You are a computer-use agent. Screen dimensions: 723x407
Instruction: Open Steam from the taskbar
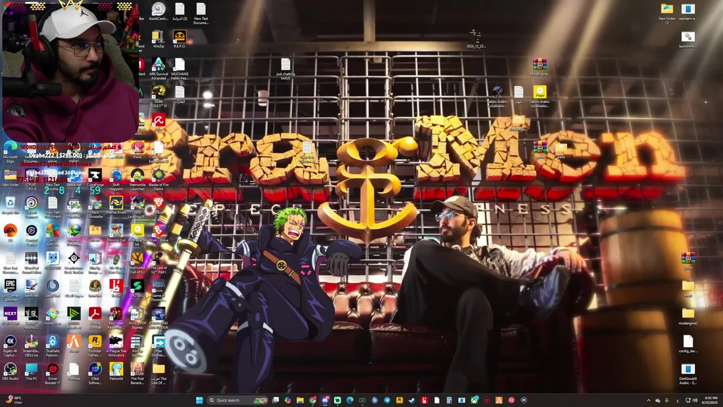(412, 400)
